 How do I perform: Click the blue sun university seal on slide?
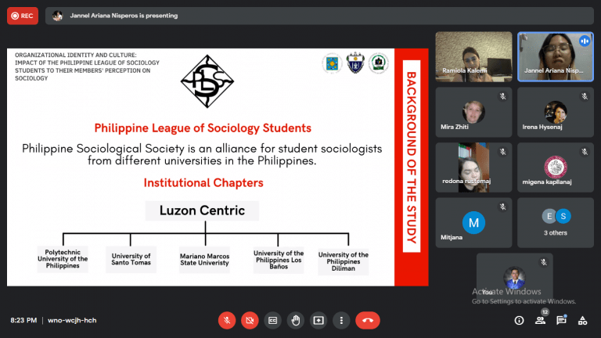point(332,63)
